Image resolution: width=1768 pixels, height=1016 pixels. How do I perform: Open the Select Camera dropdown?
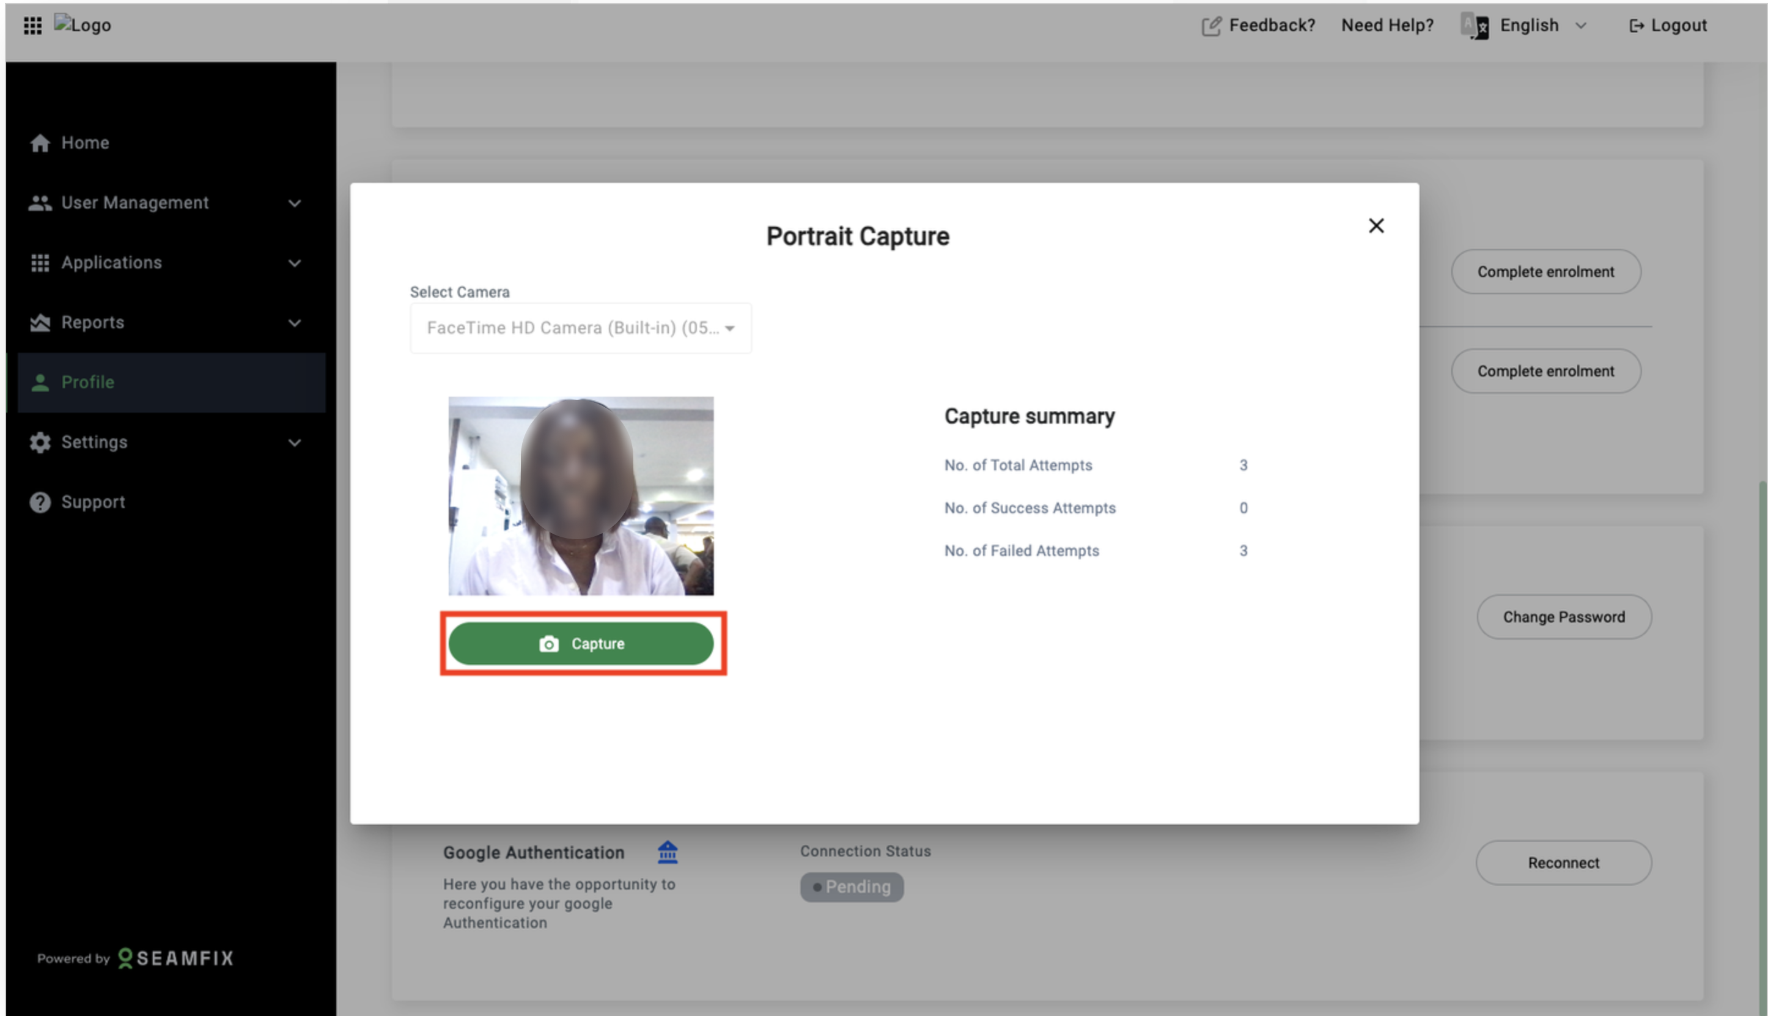pyautogui.click(x=581, y=328)
